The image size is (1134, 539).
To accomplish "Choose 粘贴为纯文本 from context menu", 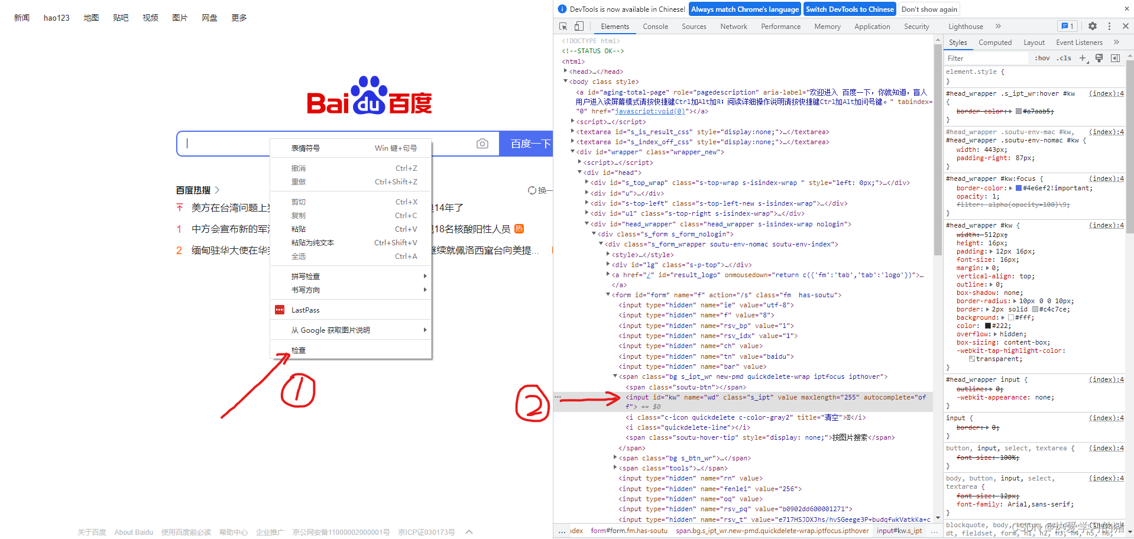I will point(351,243).
